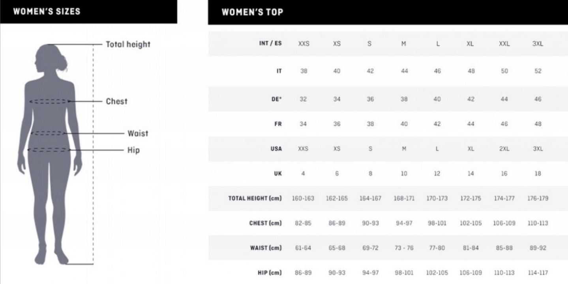Click the 3XL column header in INT row
This screenshot has height=284, width=568.
point(538,44)
